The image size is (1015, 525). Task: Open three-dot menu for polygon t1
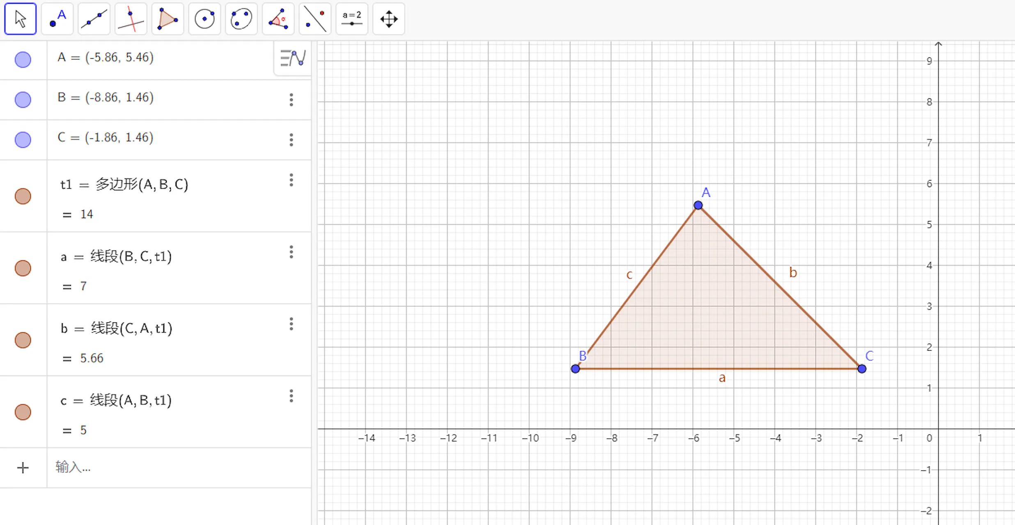point(291,180)
